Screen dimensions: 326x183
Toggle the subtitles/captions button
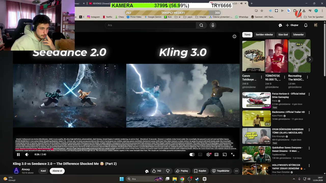pyautogui.click(x=200, y=155)
